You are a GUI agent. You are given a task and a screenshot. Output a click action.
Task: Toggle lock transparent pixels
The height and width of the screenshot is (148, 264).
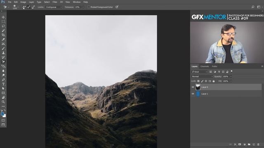[198, 81]
